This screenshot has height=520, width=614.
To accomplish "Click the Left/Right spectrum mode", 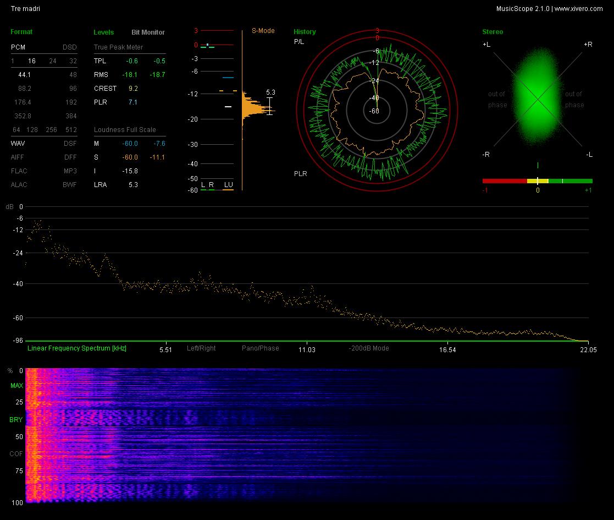I will point(201,348).
